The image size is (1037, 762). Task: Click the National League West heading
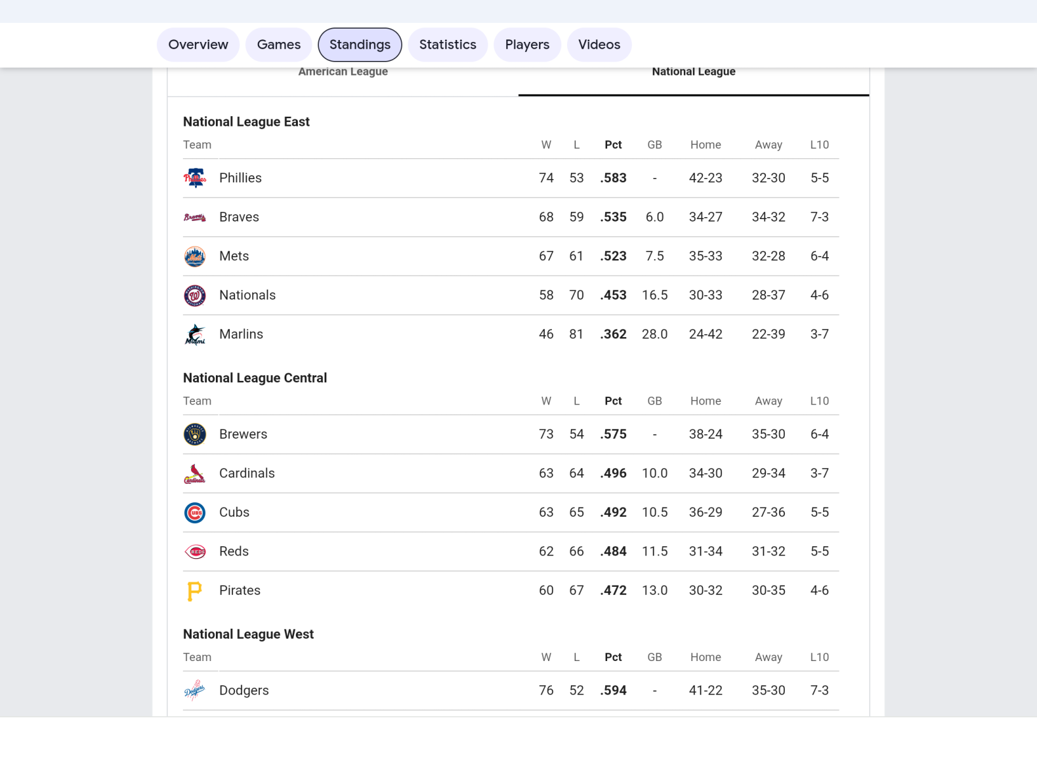click(248, 634)
